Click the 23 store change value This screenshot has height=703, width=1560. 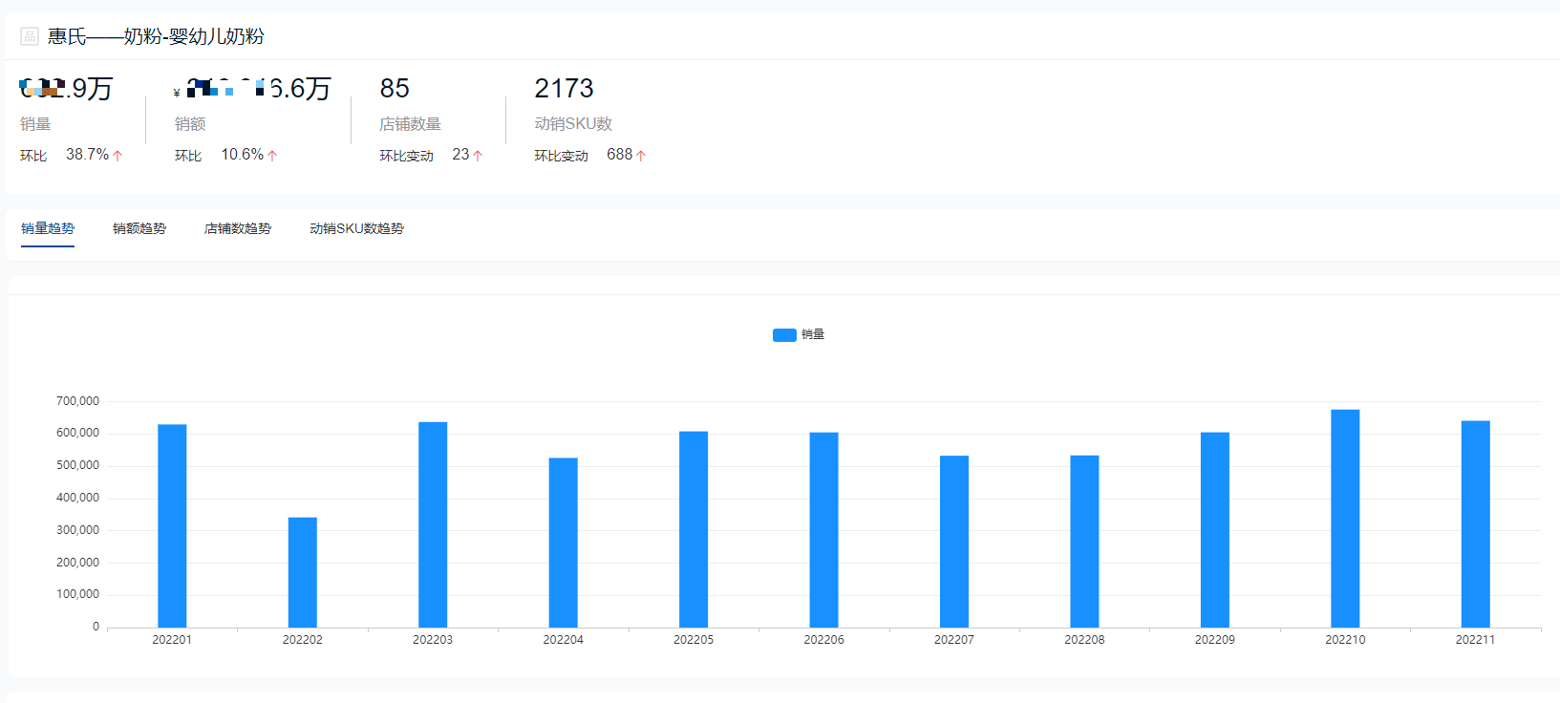click(x=460, y=155)
